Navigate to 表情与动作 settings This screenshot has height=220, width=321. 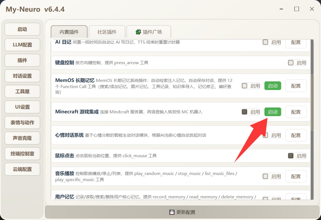(x=22, y=122)
